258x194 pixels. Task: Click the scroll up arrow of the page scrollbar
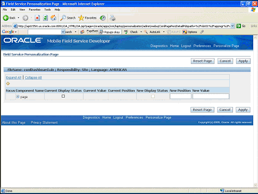click(x=255, y=37)
